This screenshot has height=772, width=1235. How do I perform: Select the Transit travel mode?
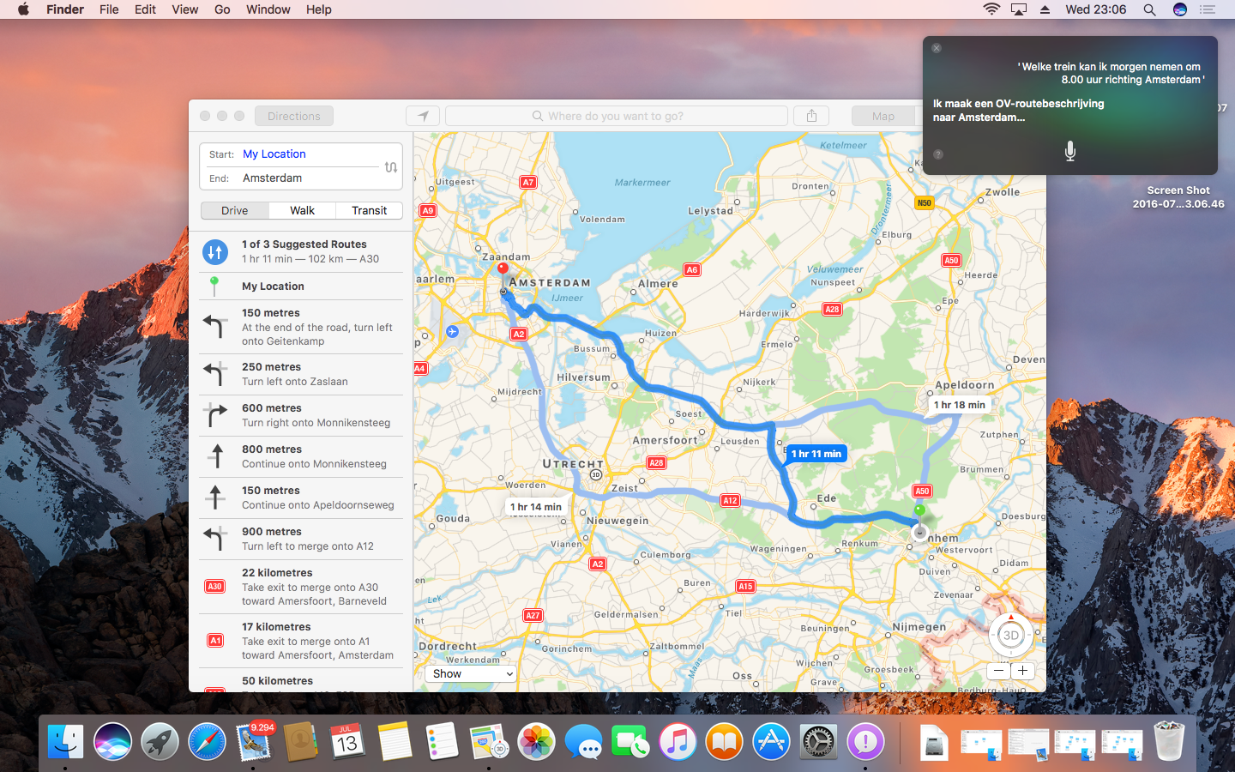click(x=370, y=211)
